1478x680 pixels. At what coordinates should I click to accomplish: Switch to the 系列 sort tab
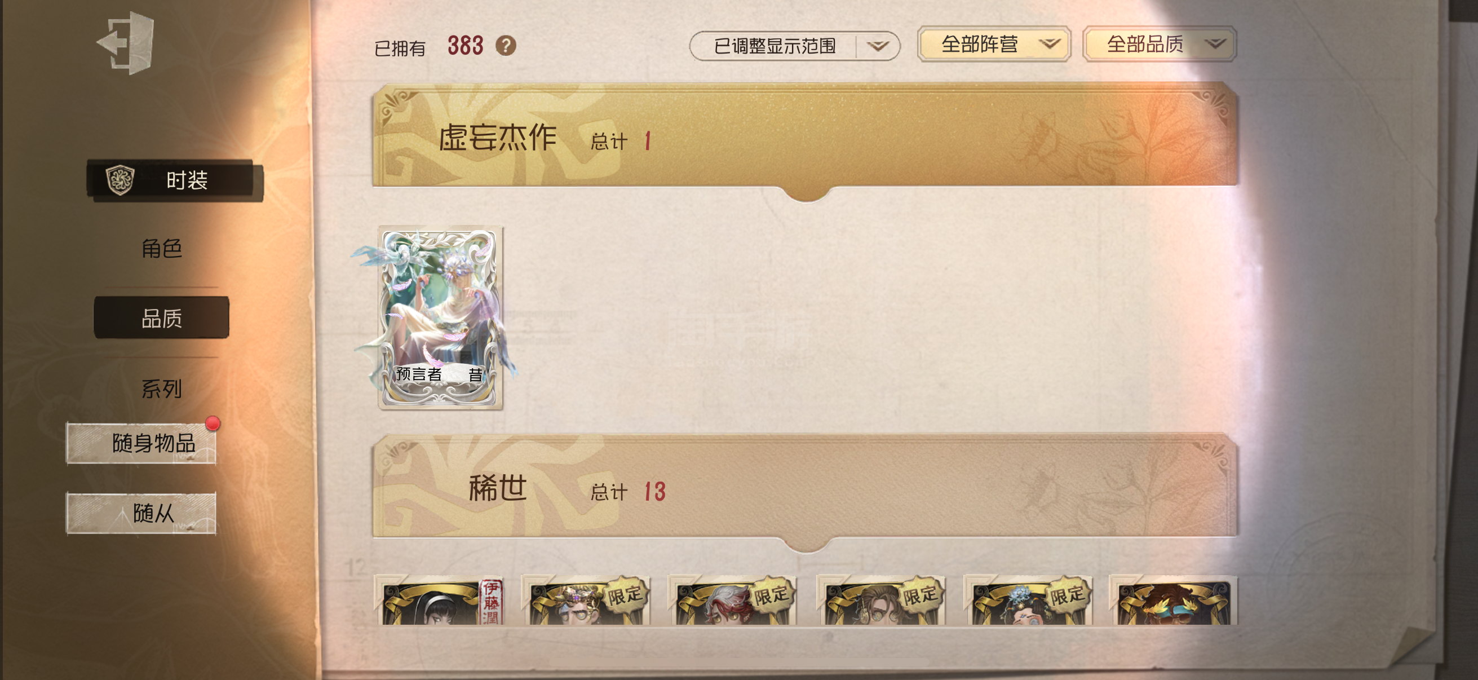[161, 388]
